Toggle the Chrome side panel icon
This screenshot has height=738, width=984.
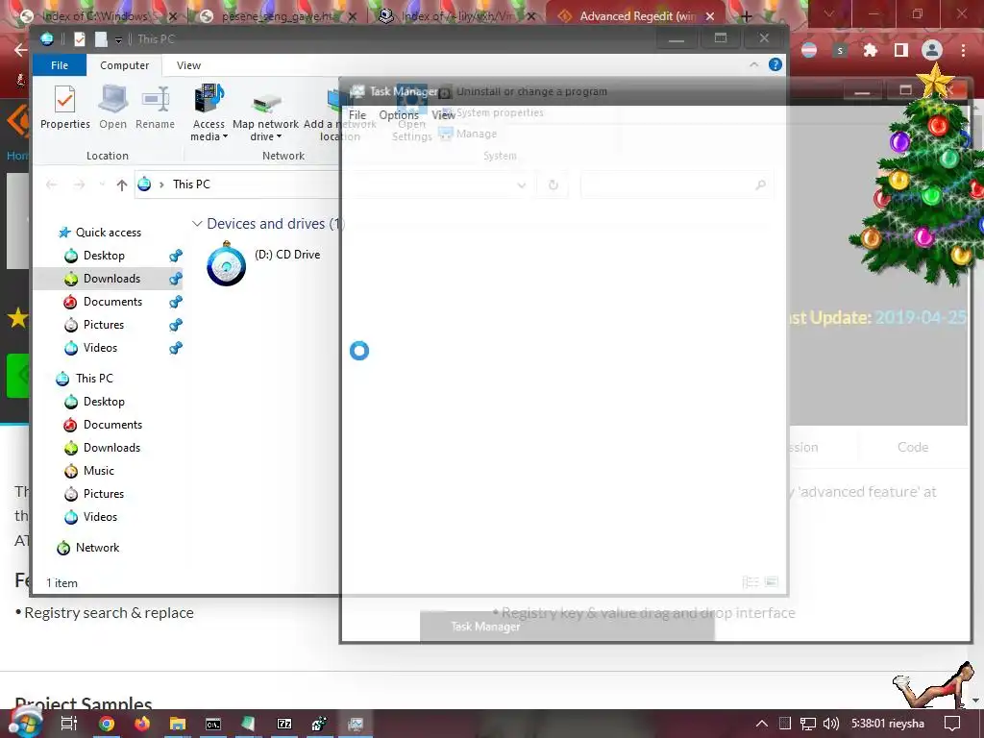(x=900, y=50)
